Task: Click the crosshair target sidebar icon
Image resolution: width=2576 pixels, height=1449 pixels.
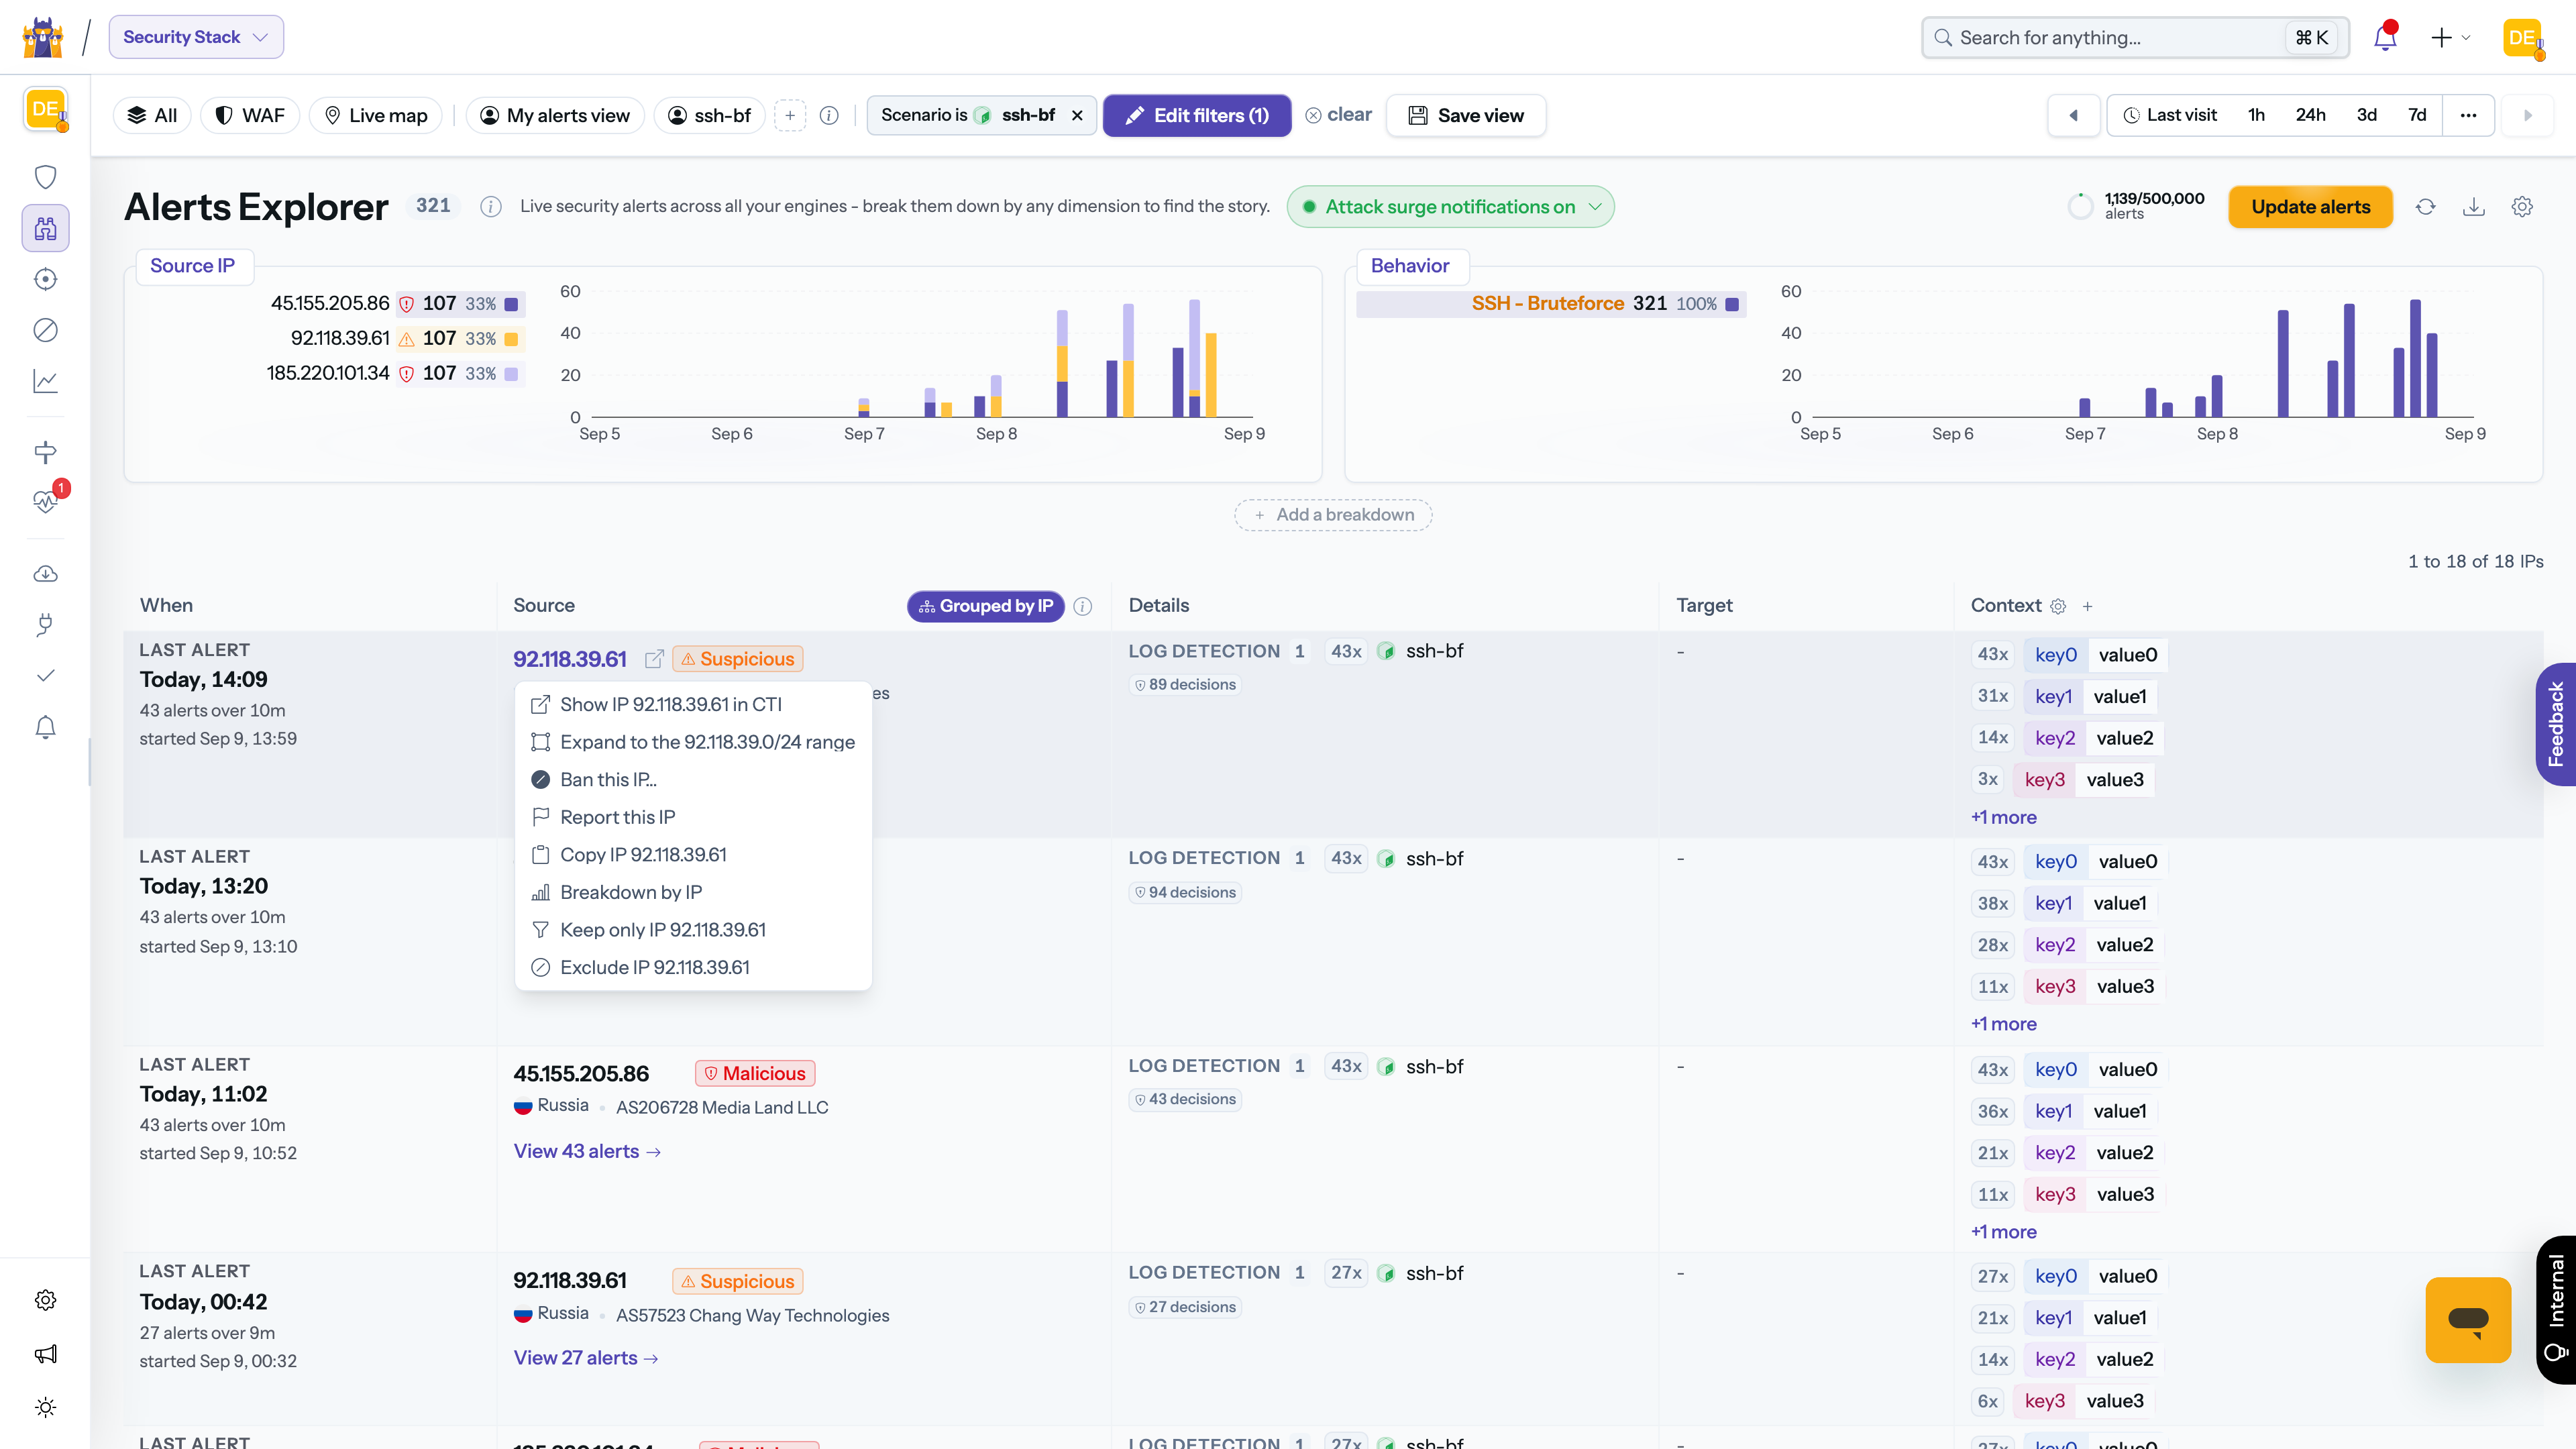Action: 45,279
